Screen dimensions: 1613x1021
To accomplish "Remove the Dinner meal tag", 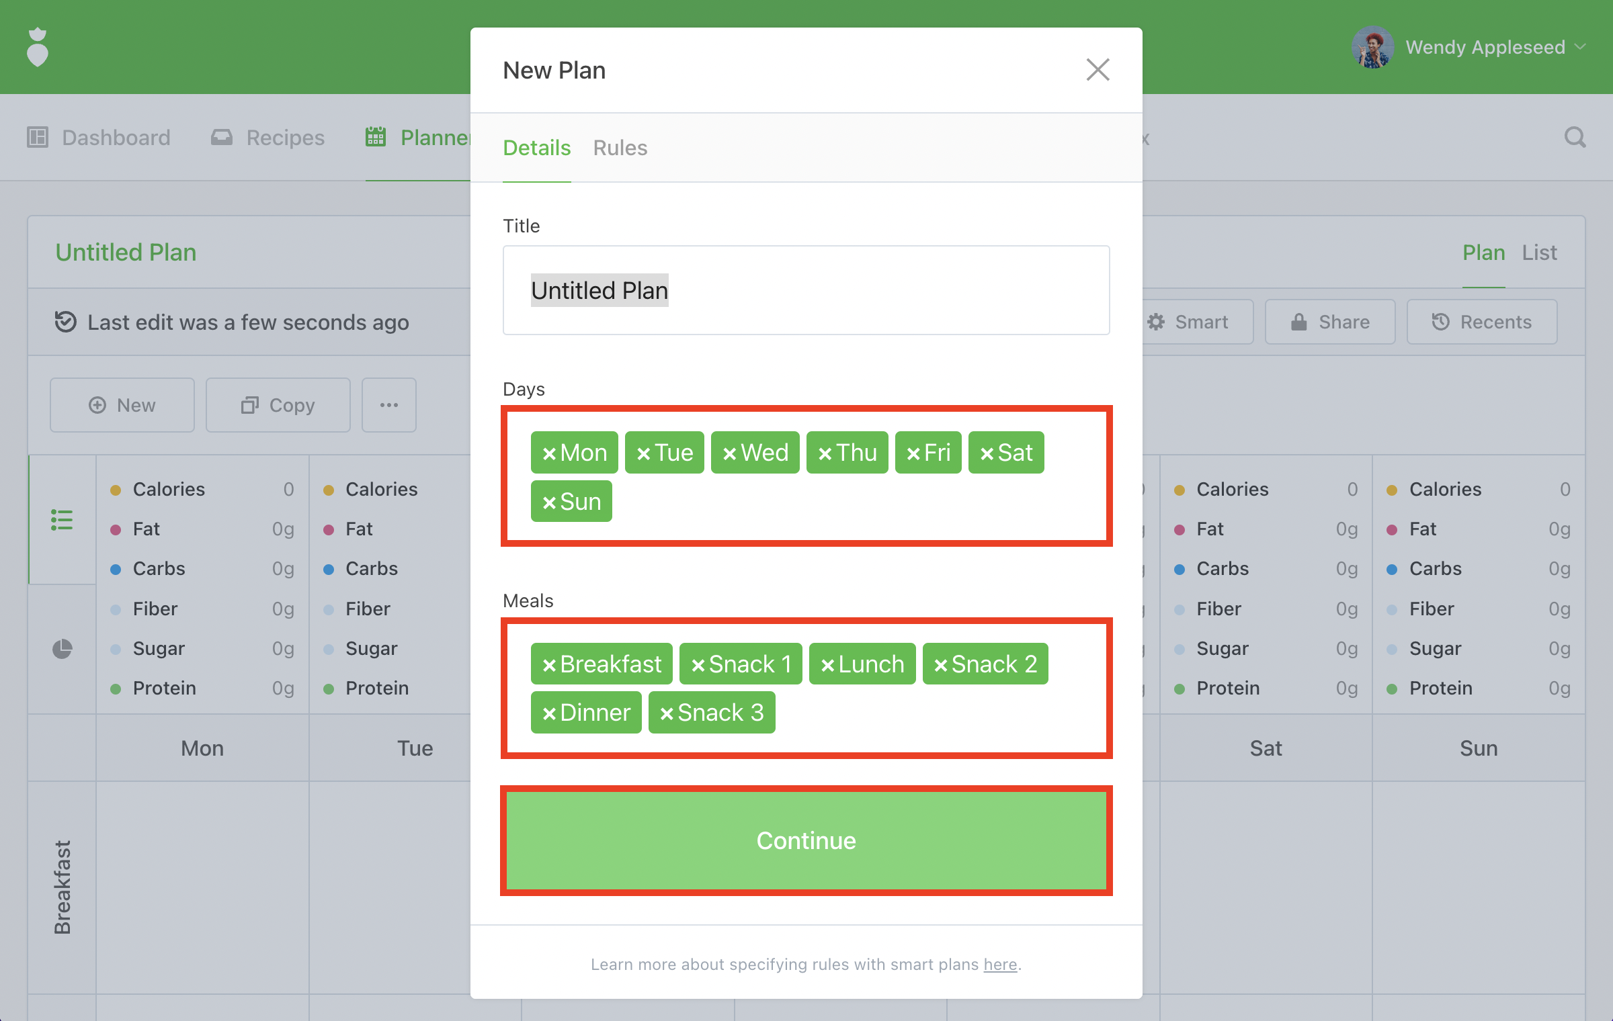I will point(549,713).
